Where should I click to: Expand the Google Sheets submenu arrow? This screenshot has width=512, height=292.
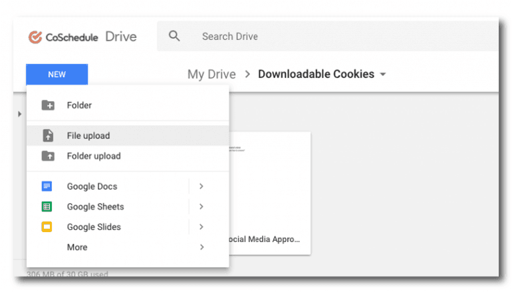(x=201, y=207)
